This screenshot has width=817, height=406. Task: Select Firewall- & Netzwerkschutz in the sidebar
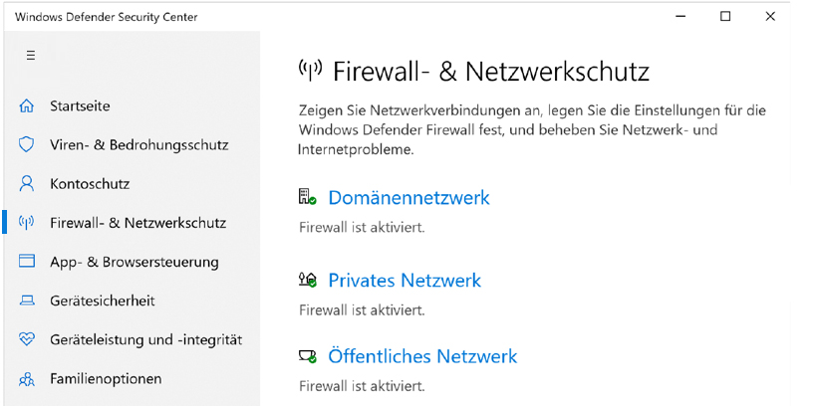click(138, 223)
